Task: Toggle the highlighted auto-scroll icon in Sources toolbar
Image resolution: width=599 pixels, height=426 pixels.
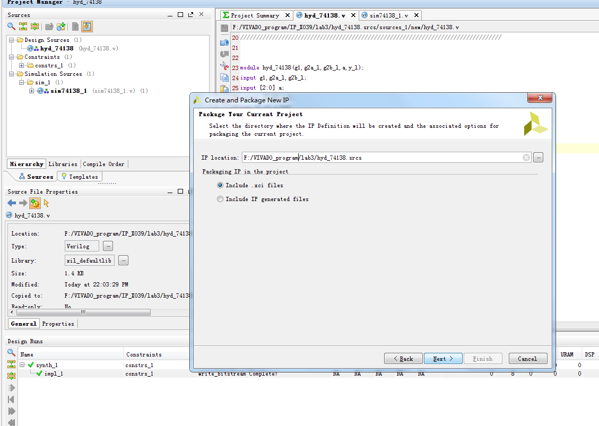Action: click(87, 27)
